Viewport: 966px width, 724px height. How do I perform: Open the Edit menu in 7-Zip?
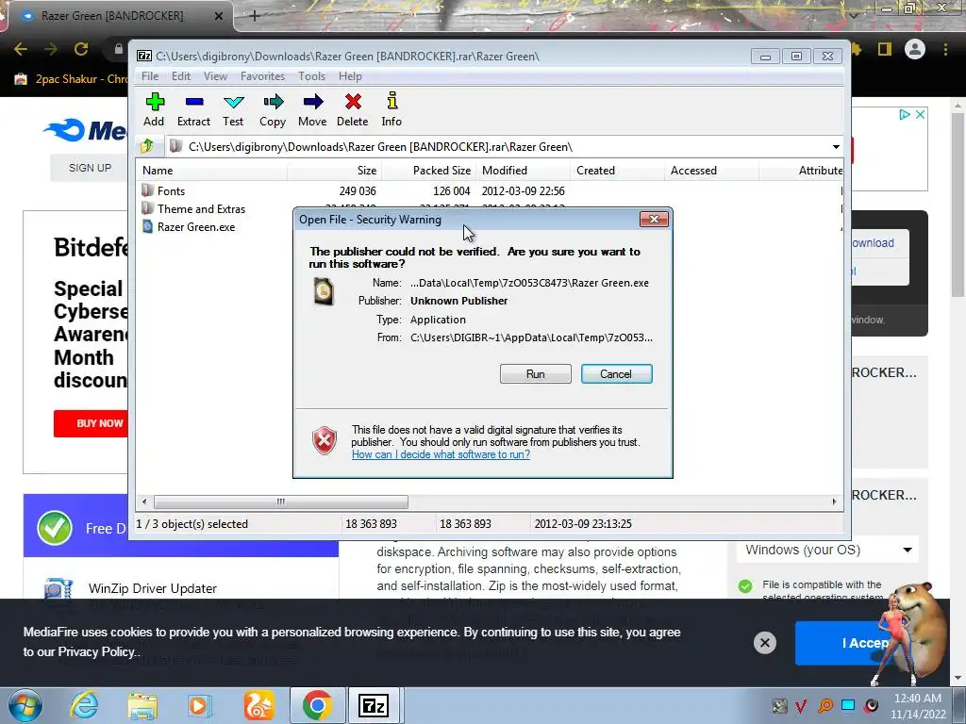tap(180, 76)
